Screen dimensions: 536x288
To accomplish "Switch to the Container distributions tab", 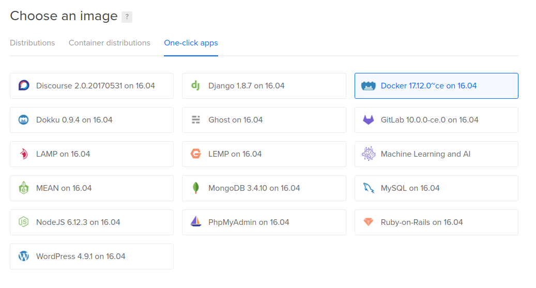I will (110, 43).
